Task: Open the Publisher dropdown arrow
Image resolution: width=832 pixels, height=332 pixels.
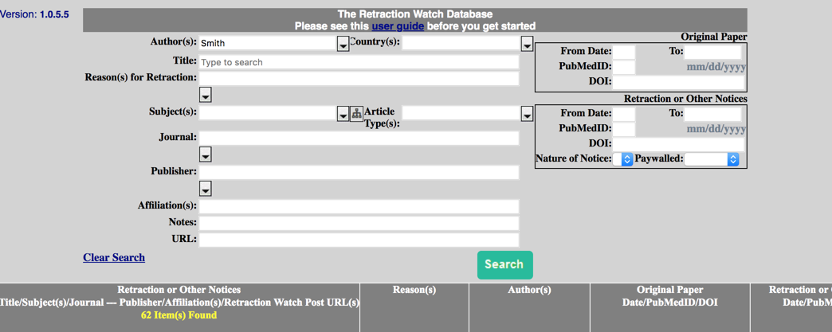Action: tap(205, 189)
